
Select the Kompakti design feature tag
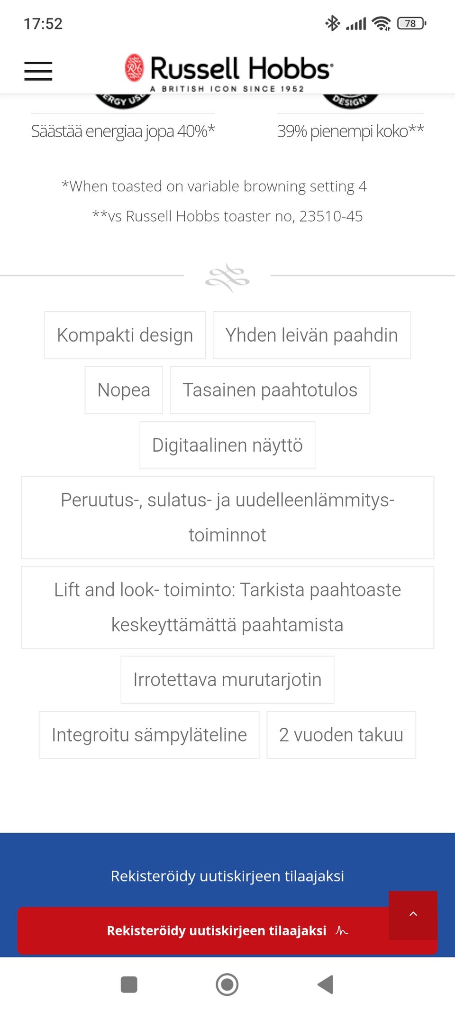pyautogui.click(x=125, y=335)
